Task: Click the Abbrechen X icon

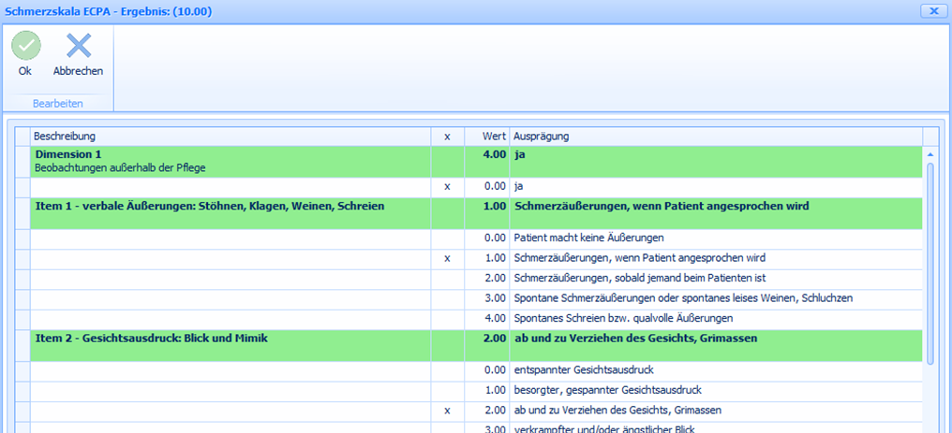Action: [78, 46]
